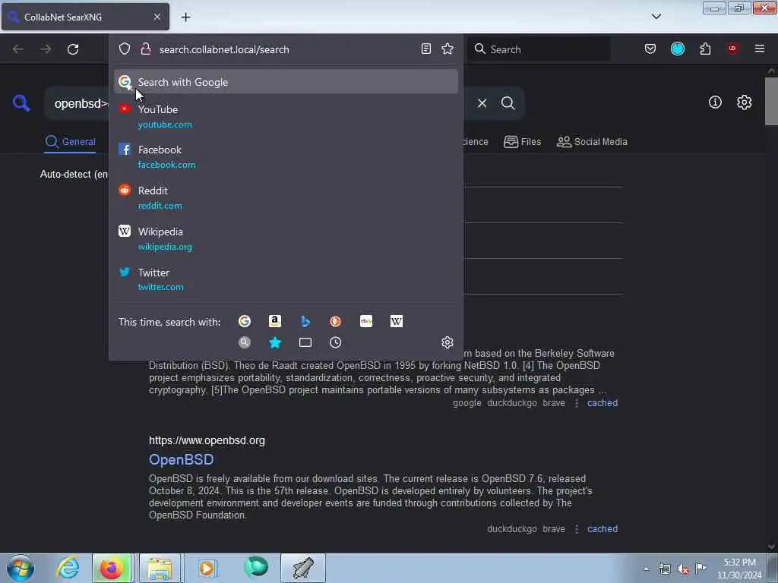Open Windows Explorer folder on taskbar
Image resolution: width=778 pixels, height=583 pixels.
[160, 568]
